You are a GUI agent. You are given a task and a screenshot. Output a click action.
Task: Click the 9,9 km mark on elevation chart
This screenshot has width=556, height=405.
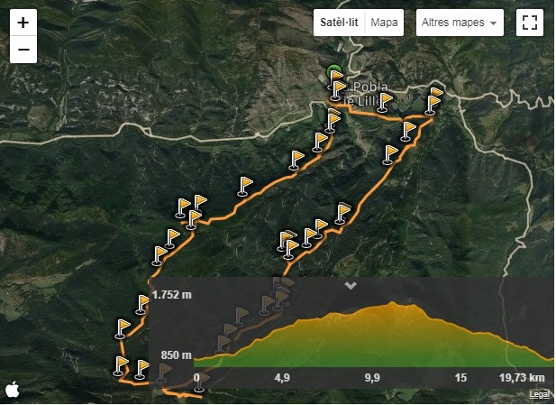pyautogui.click(x=372, y=378)
